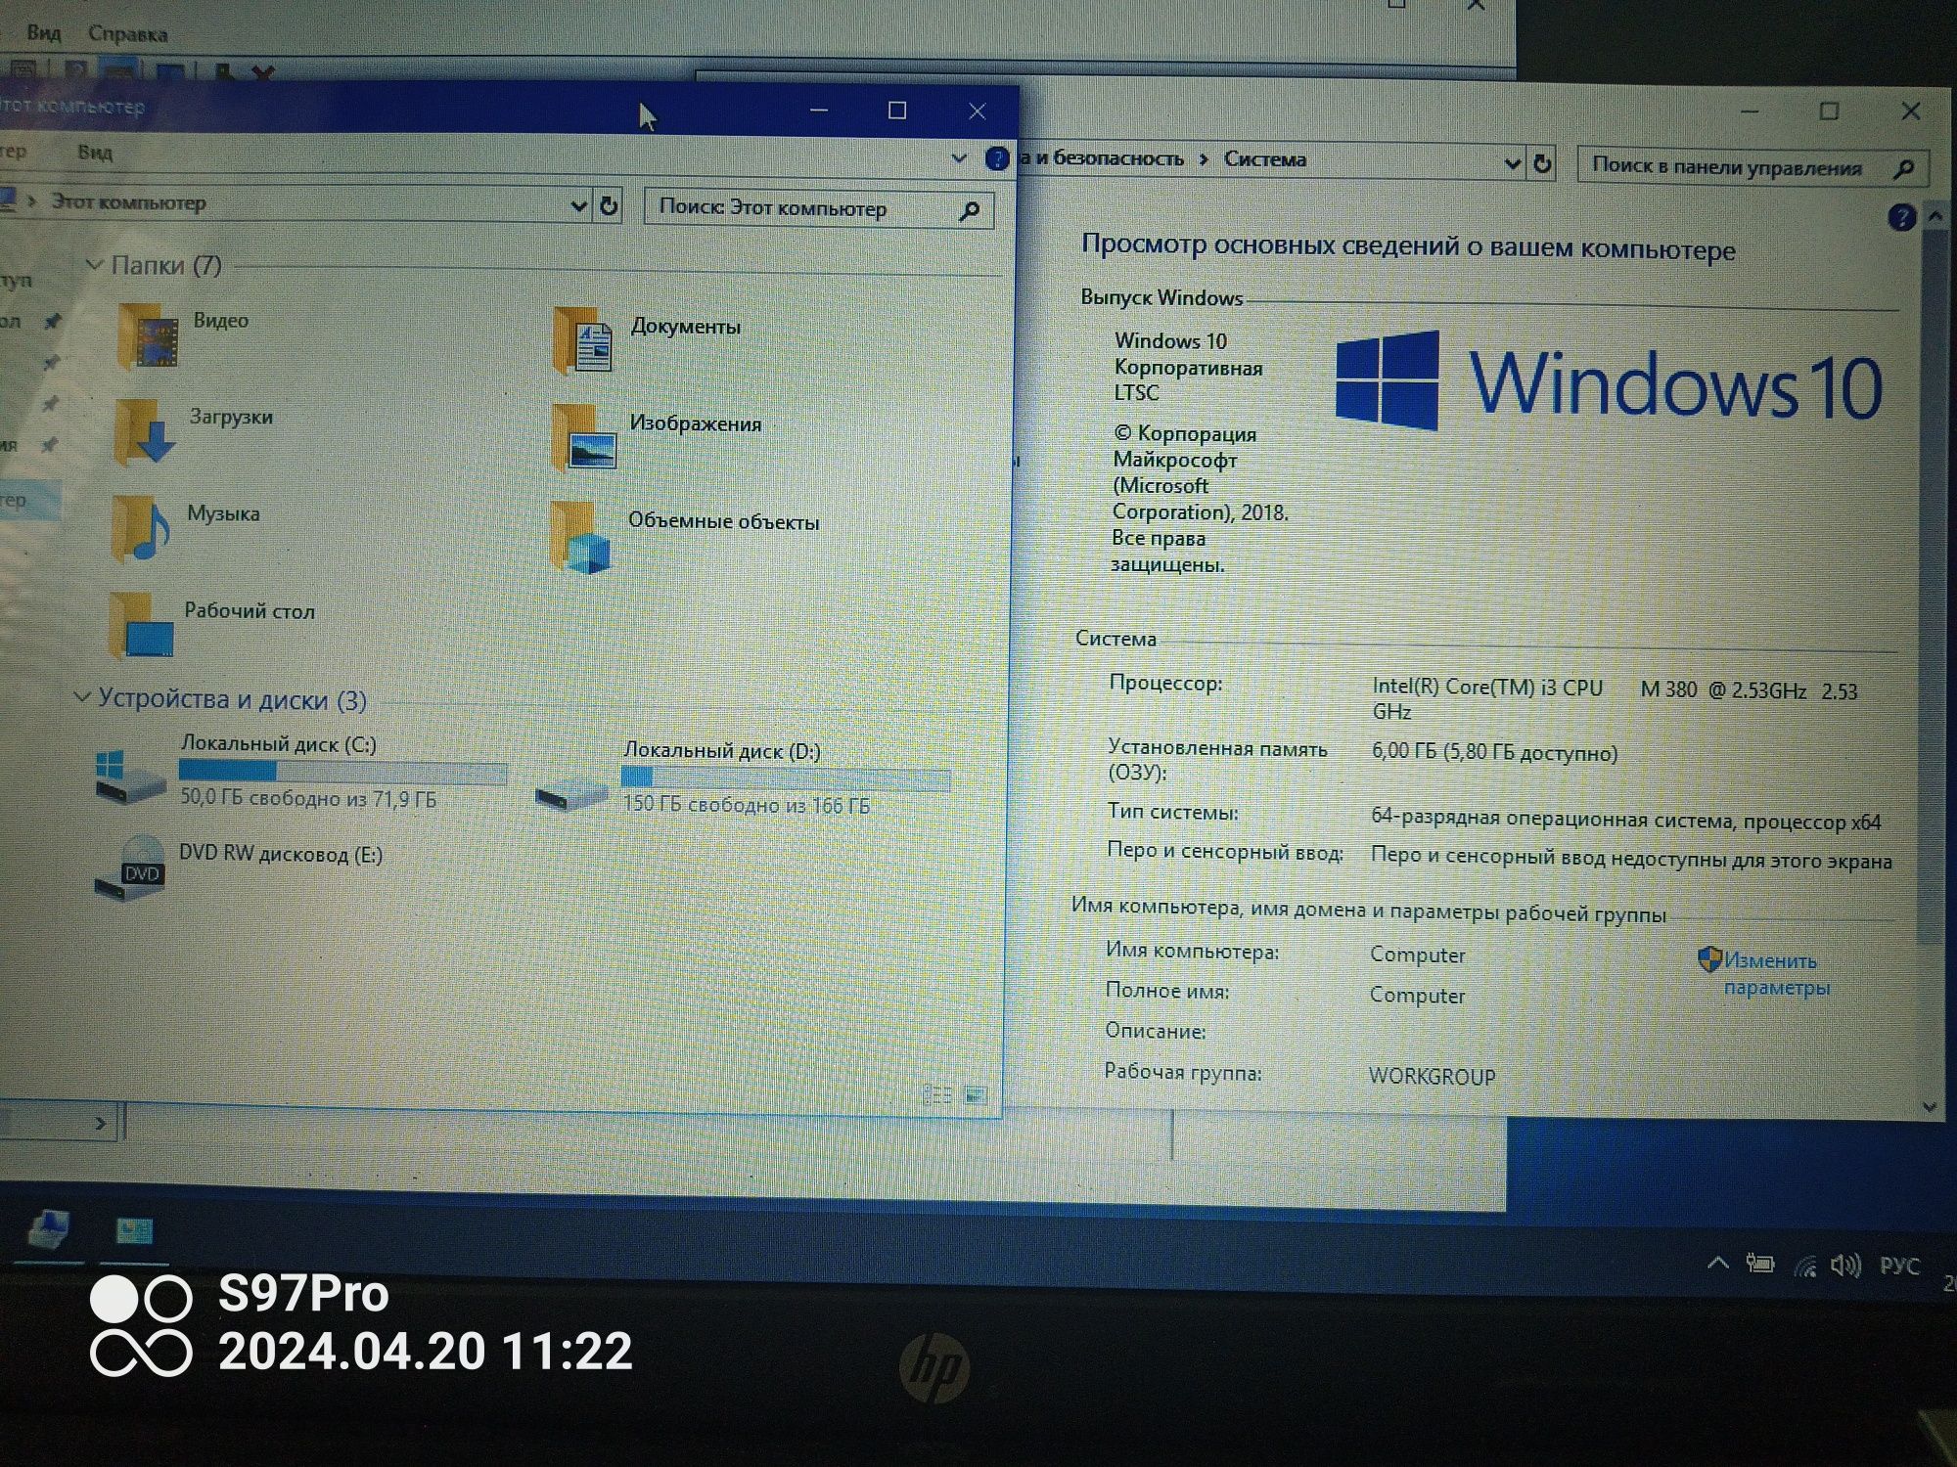Open the volume icon in system tray
Viewport: 1957px width, 1467px height.
pyautogui.click(x=1845, y=1266)
